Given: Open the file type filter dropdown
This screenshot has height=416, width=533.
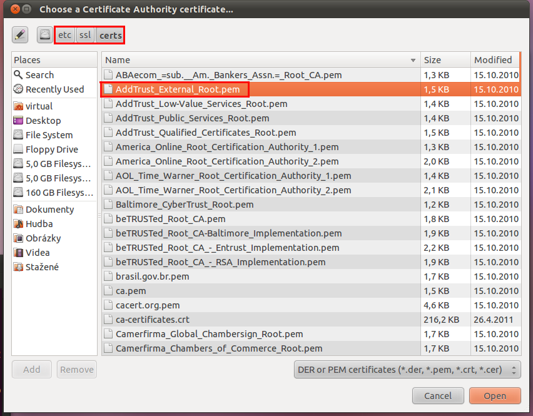Looking at the screenshot, I should click(x=407, y=370).
